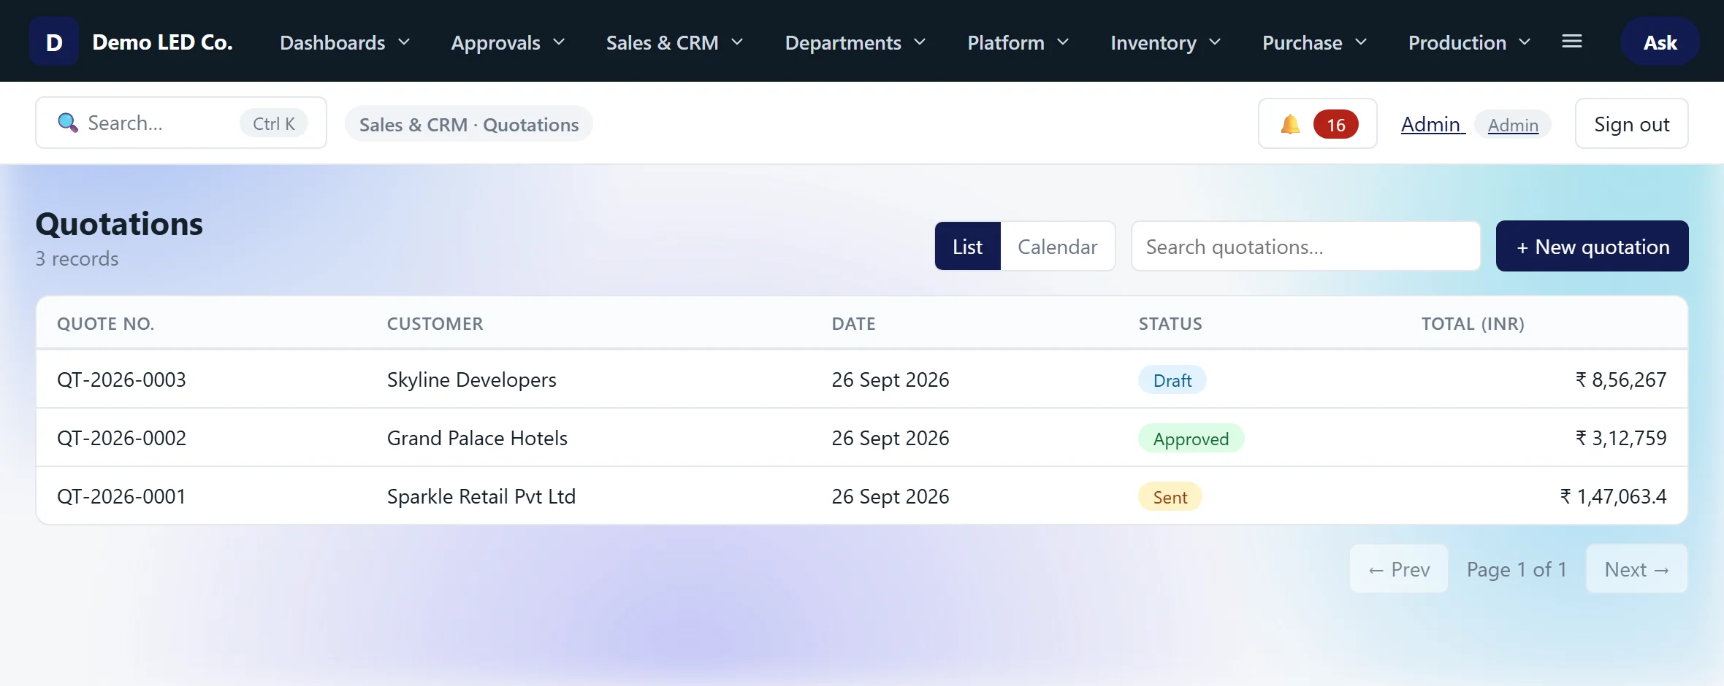1724x686 pixels.
Task: Open the hamburger menu icon
Action: pos(1572,42)
